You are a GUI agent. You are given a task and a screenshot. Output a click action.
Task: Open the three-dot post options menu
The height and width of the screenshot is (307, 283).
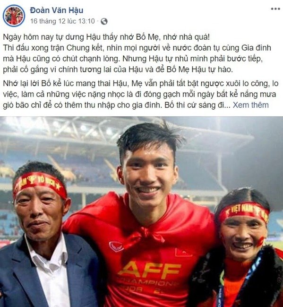pos(275,9)
